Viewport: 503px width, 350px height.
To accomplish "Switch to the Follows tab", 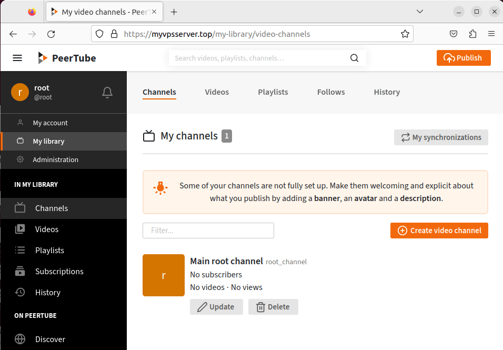I will (x=330, y=92).
